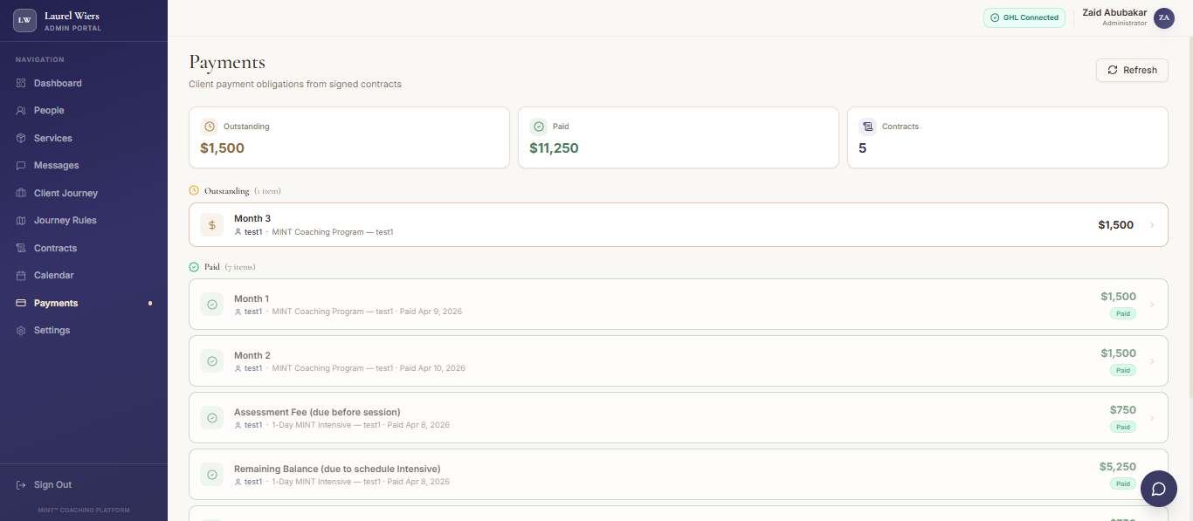Expand the Assessment Fee row chevron
The height and width of the screenshot is (521, 1193).
pyautogui.click(x=1152, y=418)
